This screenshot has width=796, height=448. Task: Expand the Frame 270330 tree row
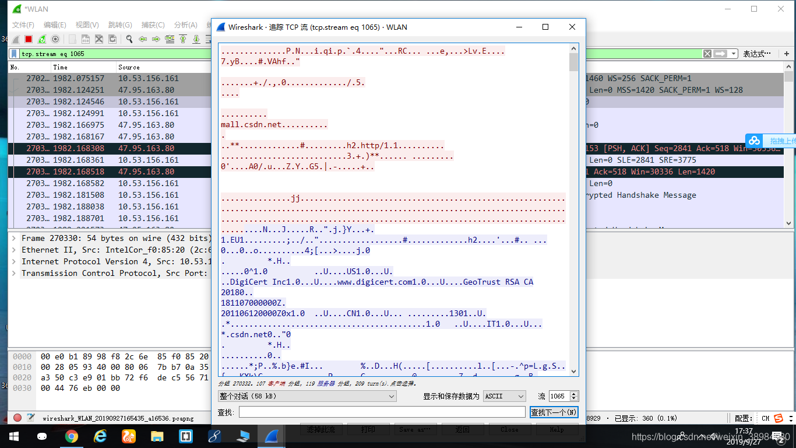(x=15, y=238)
